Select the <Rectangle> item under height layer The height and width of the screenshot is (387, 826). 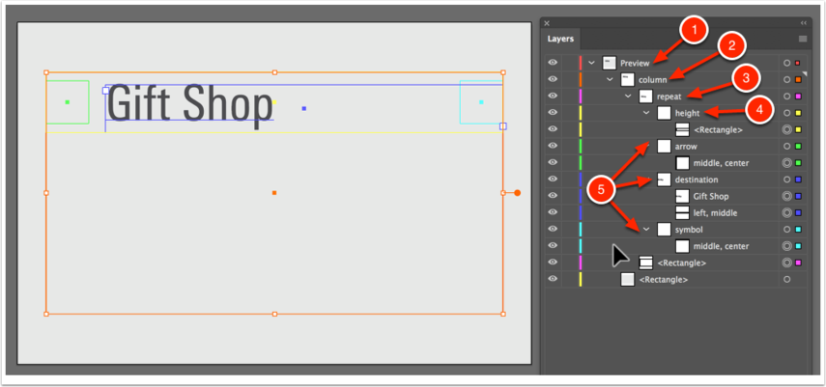coord(718,129)
